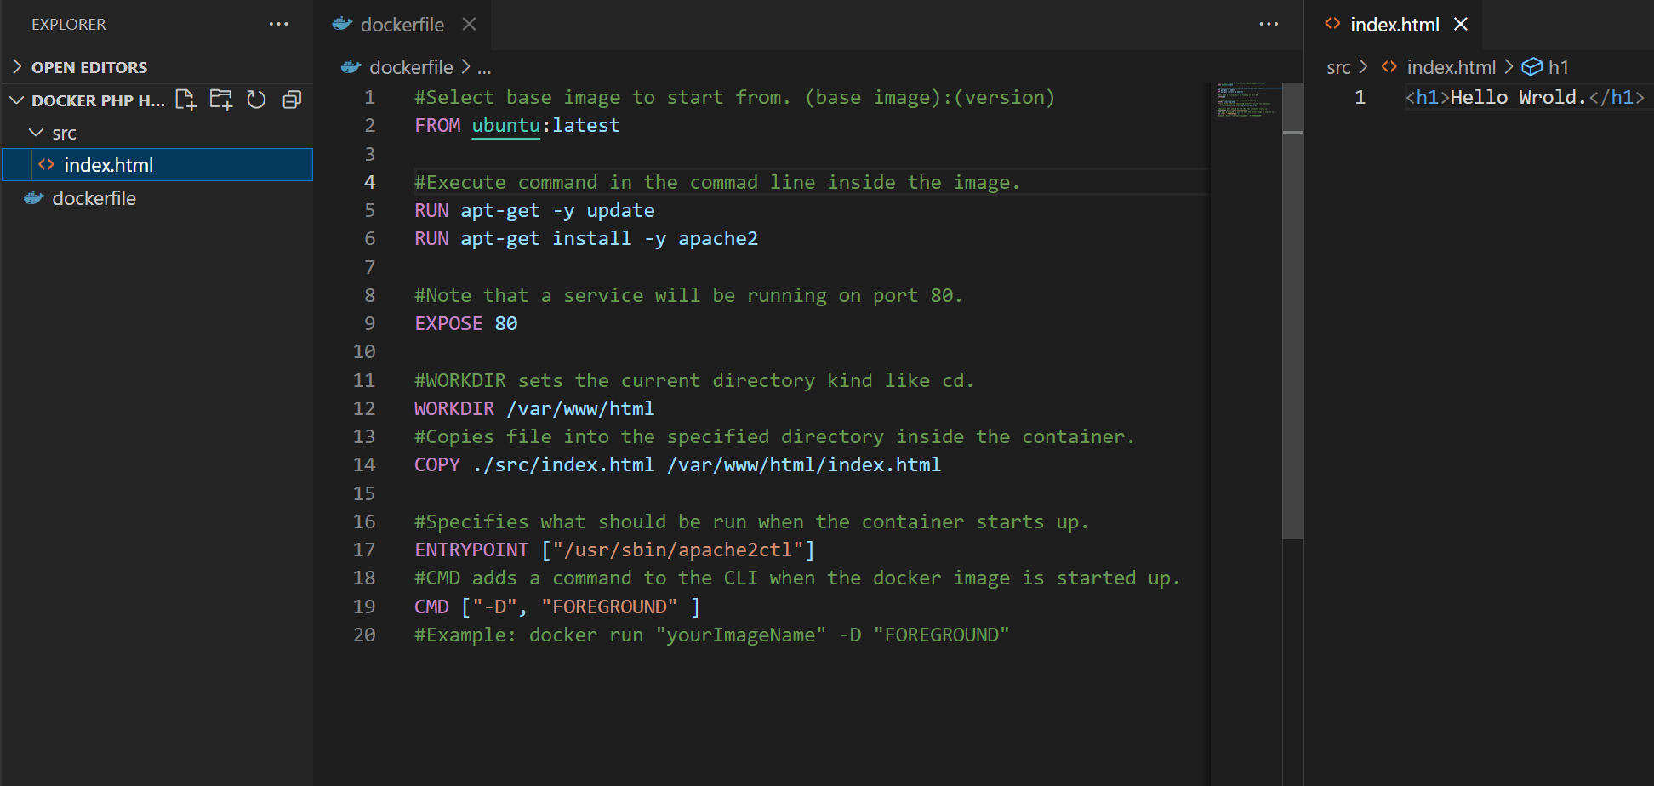Refresh the Explorer file tree
The image size is (1654, 786).
(x=256, y=100)
